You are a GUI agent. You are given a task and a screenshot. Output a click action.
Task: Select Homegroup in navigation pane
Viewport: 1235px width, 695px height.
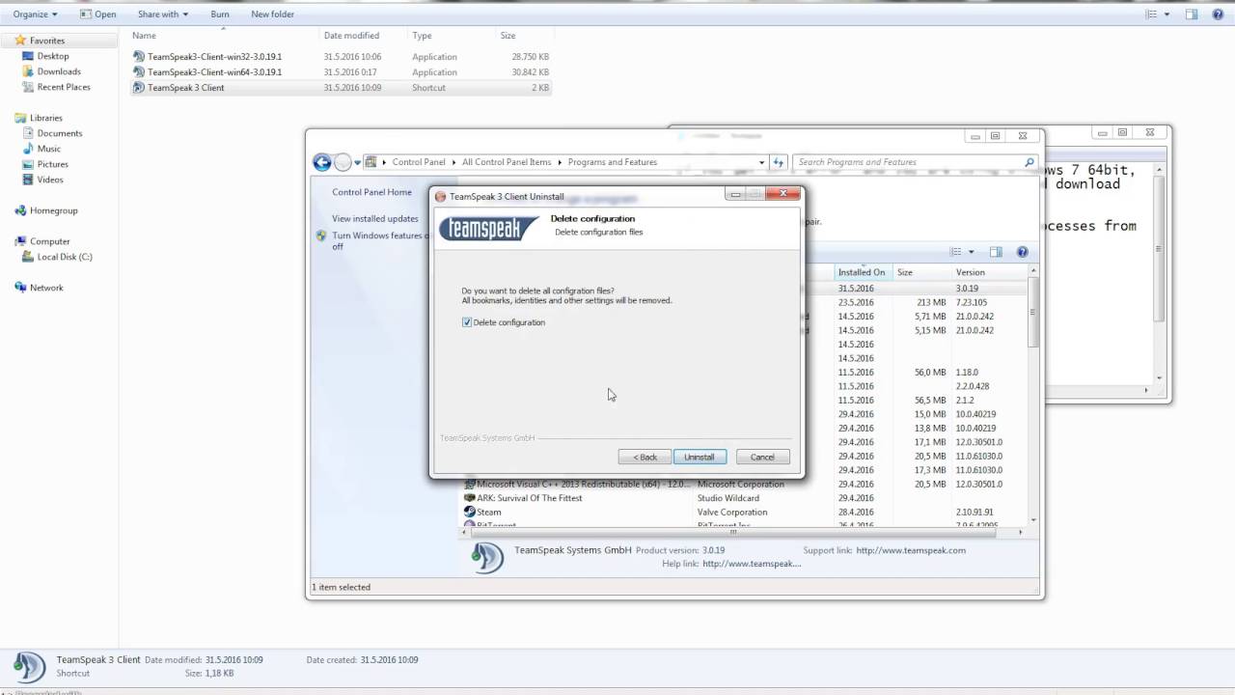(53, 210)
